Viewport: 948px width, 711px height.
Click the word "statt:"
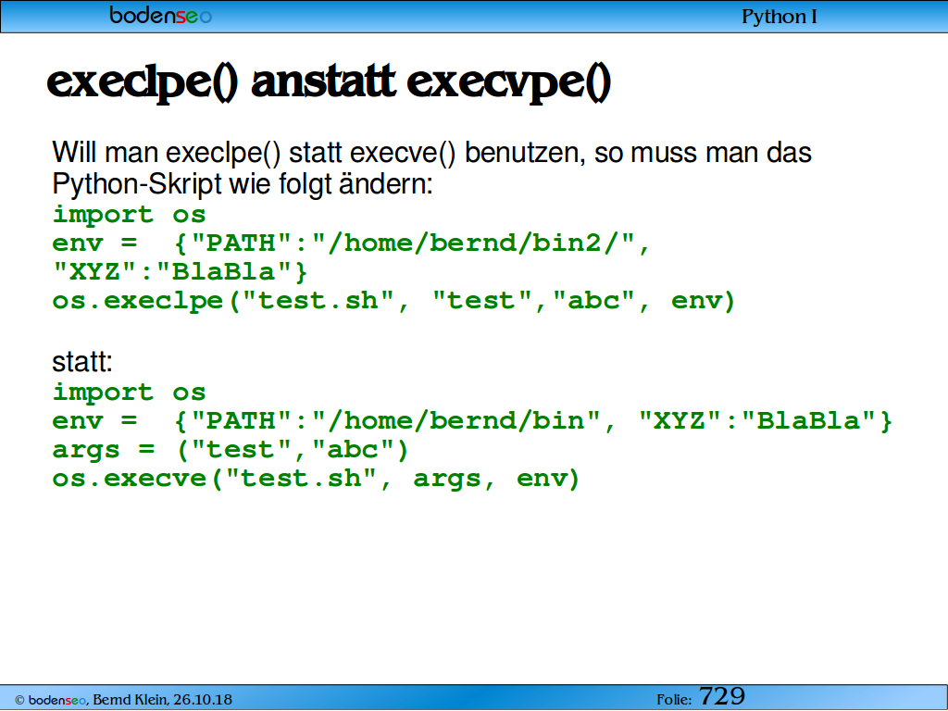(82, 362)
